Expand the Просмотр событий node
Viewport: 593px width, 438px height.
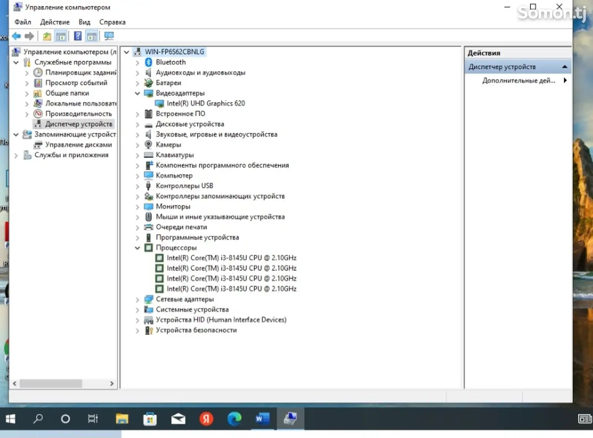(x=27, y=83)
